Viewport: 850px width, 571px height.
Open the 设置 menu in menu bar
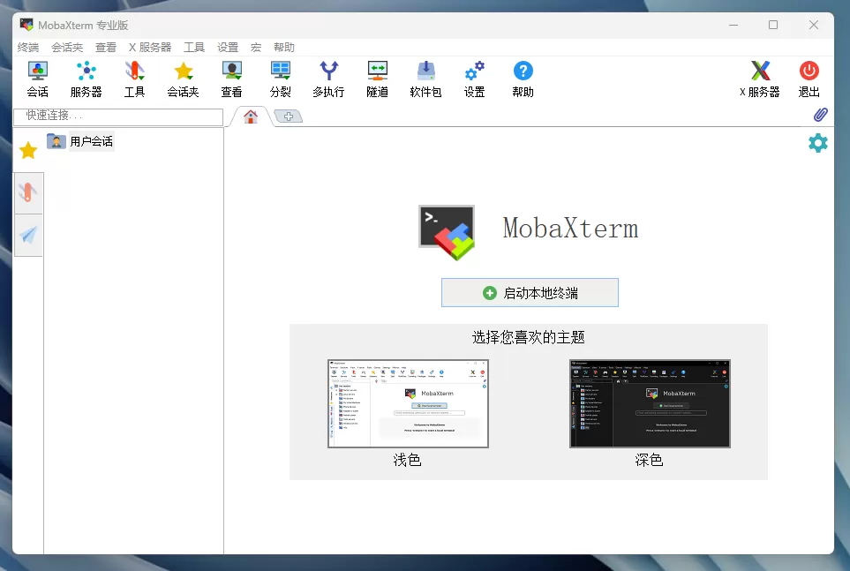click(228, 47)
